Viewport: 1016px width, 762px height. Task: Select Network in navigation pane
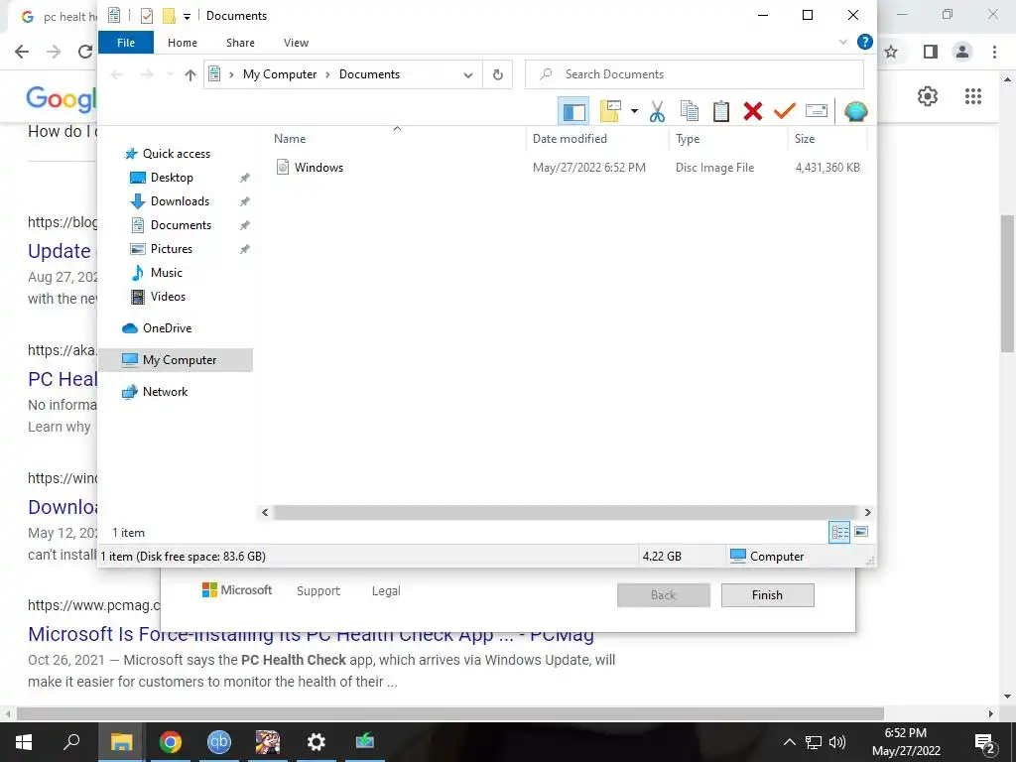point(165,391)
